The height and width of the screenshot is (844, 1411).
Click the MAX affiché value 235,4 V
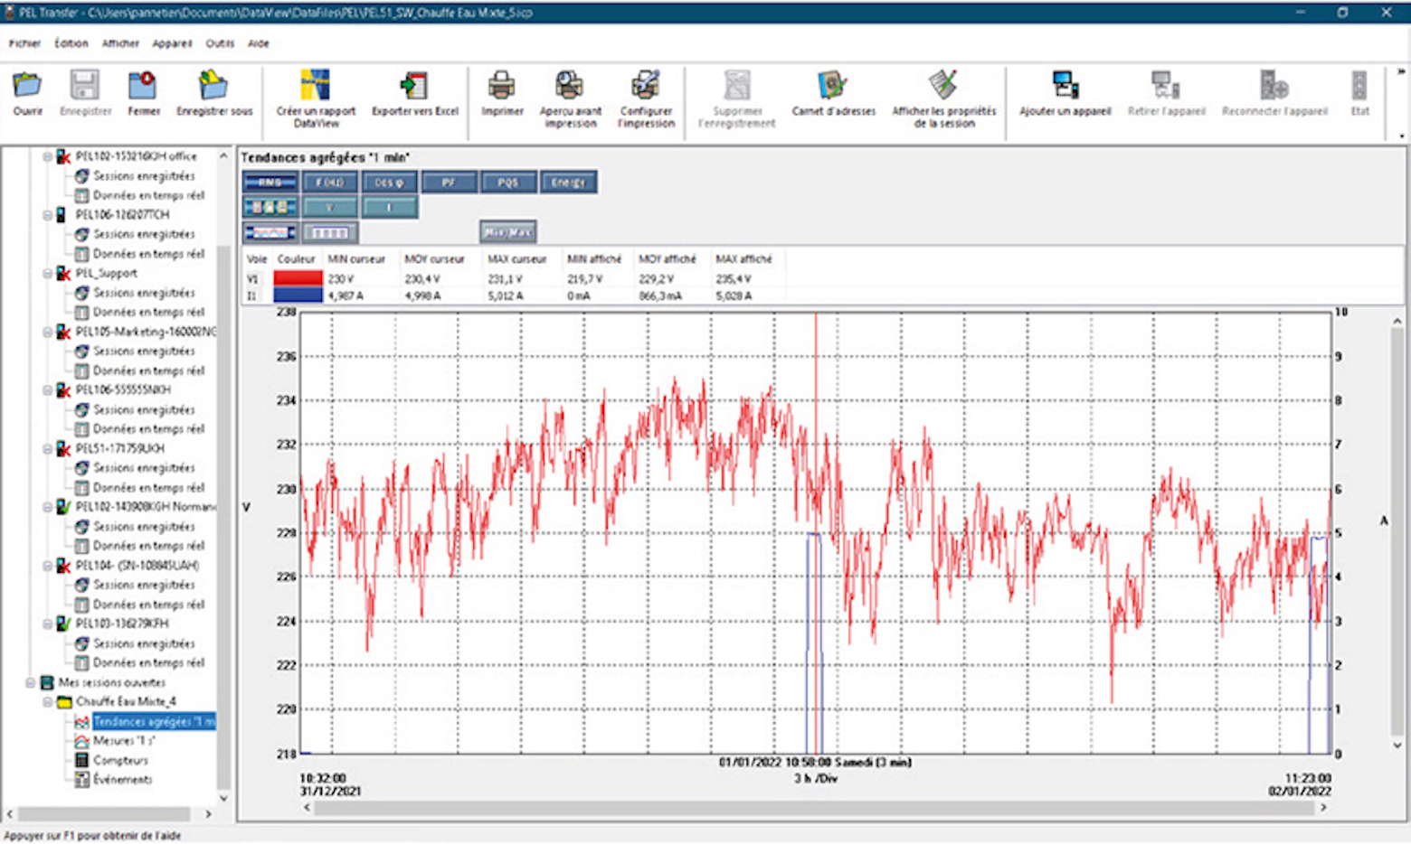coord(734,279)
